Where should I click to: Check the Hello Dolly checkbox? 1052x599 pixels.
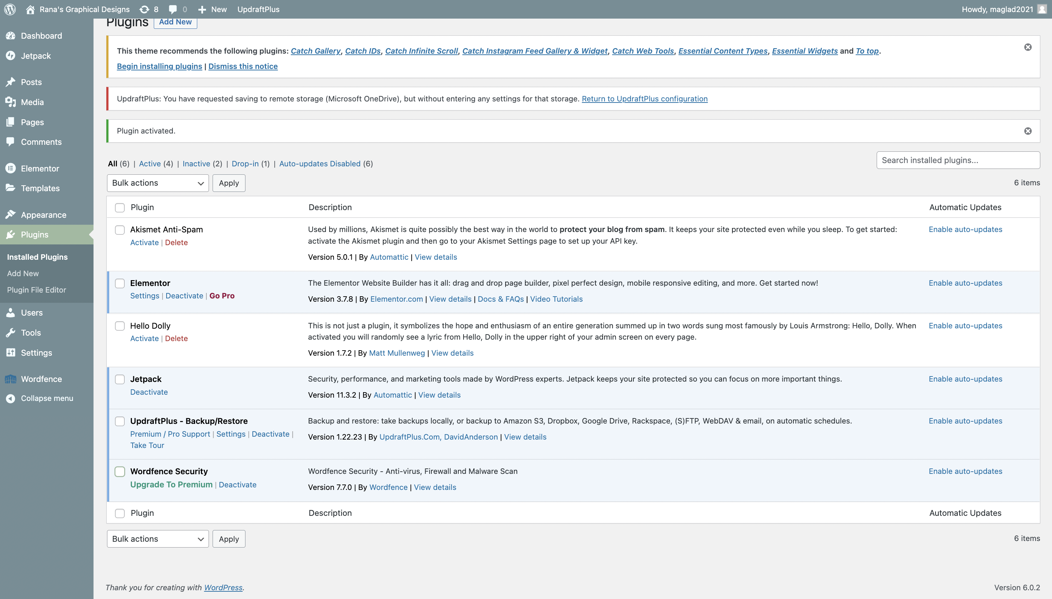coord(119,326)
